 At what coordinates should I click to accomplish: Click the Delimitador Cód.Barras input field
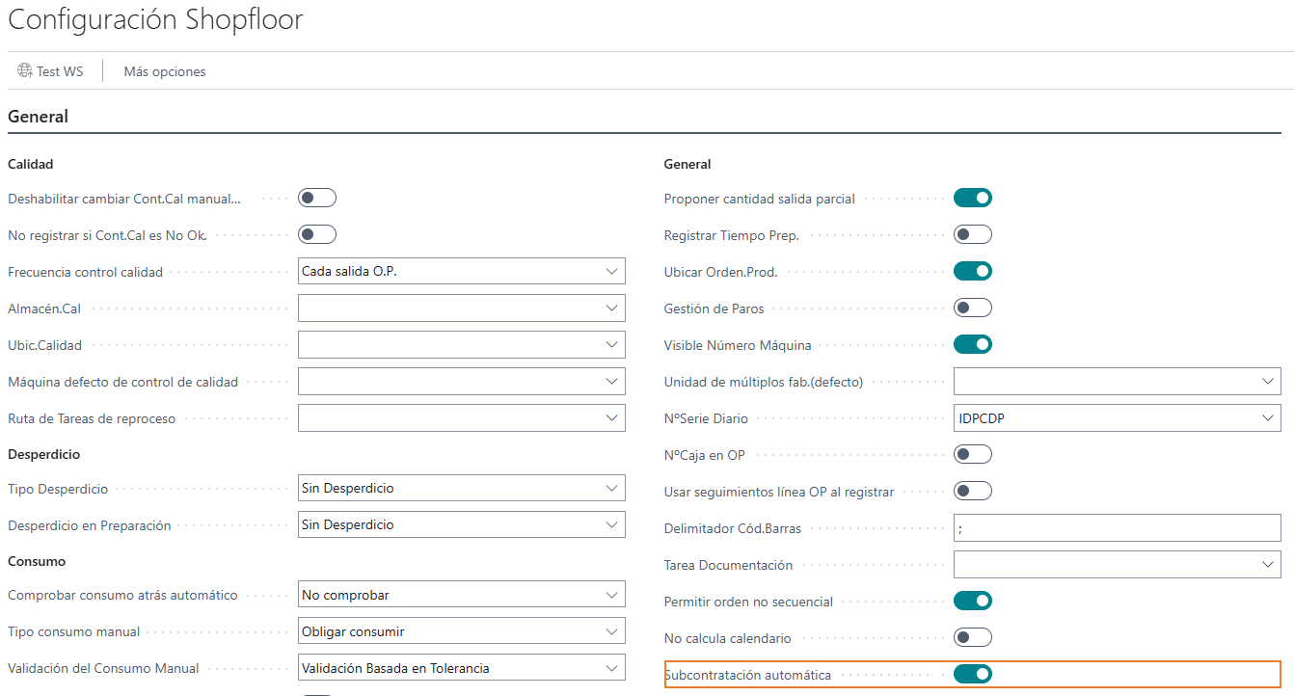1117,528
